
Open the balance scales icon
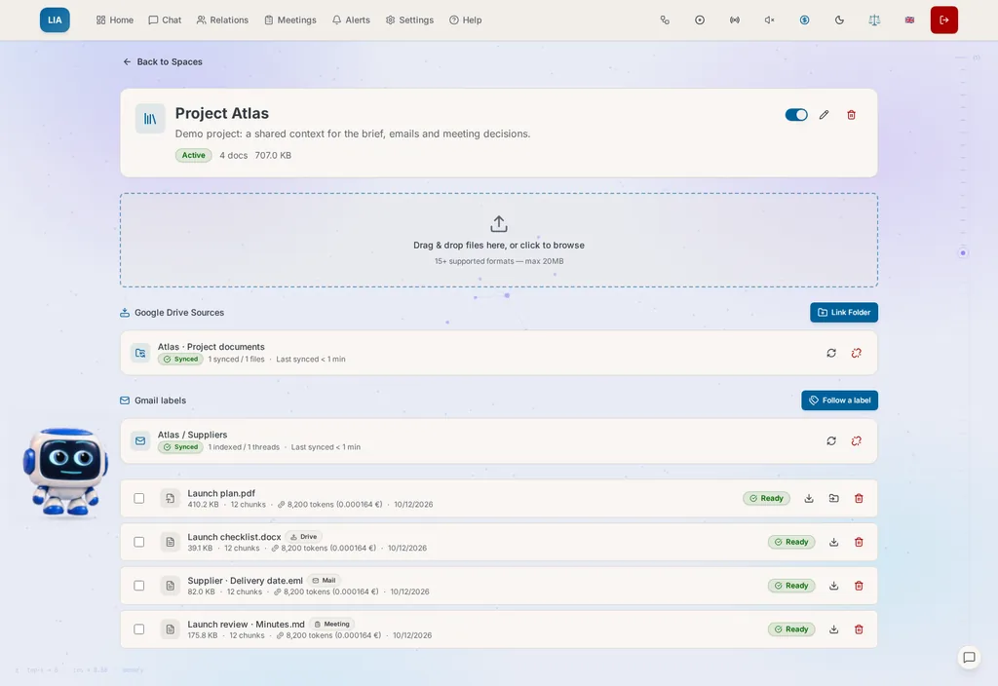click(874, 19)
